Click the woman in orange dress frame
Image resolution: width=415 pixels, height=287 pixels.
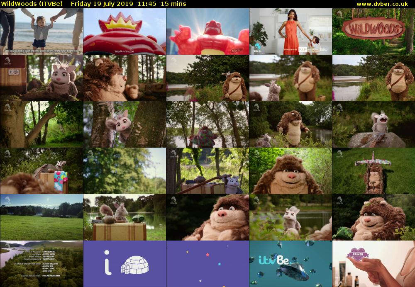tap(290, 32)
